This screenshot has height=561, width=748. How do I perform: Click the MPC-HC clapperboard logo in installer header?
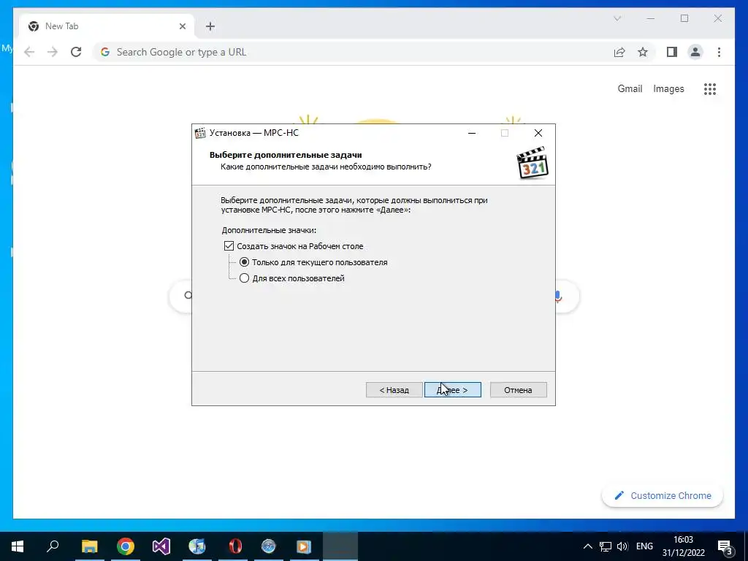(x=533, y=163)
